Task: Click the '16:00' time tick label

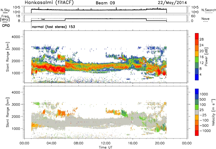Action: (133, 143)
